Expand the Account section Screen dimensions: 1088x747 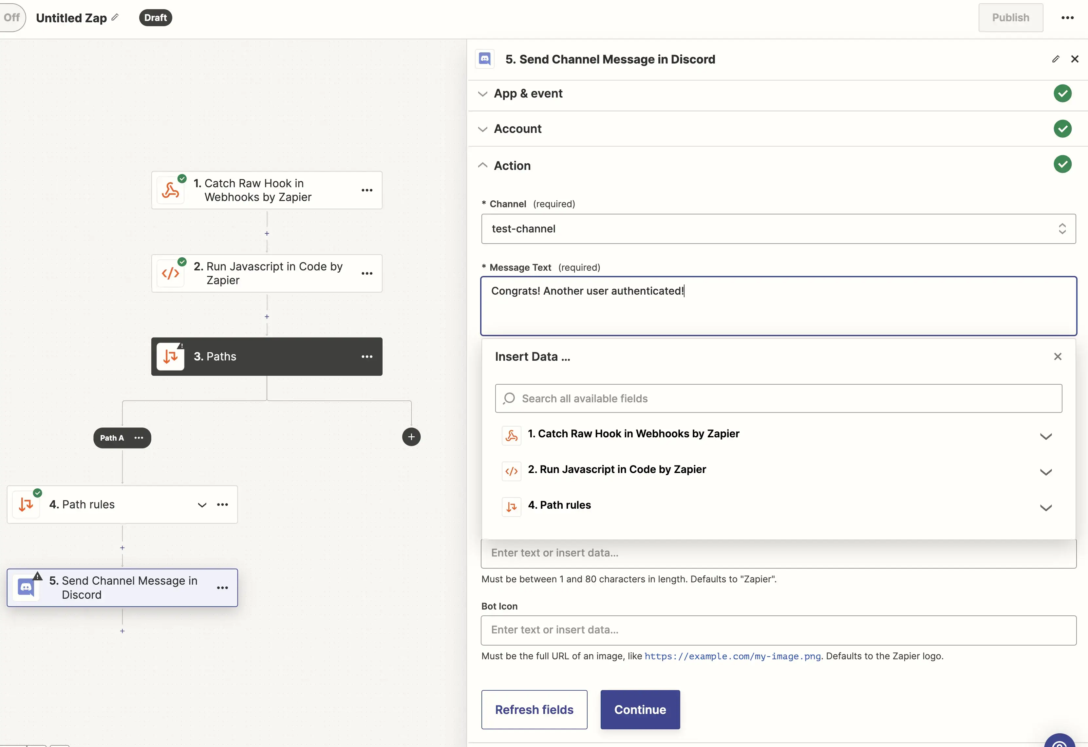[517, 129]
